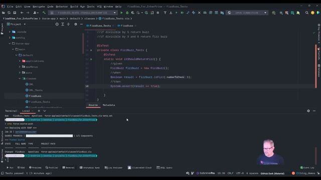The image size is (321, 180).
Task: Open the Log Analyzer tool window
Action: [113, 167]
